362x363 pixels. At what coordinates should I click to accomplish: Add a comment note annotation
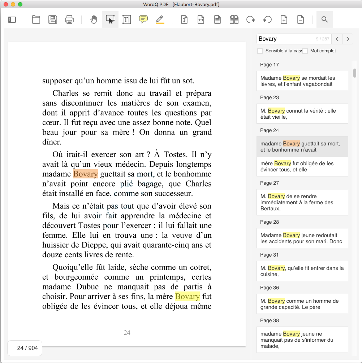click(x=143, y=19)
